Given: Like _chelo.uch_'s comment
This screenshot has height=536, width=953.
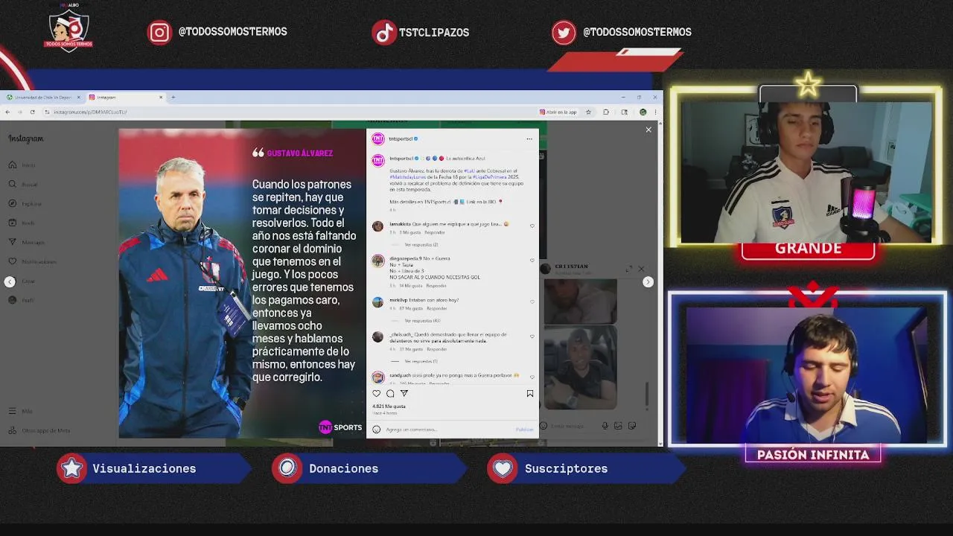Looking at the screenshot, I should pyautogui.click(x=532, y=336).
